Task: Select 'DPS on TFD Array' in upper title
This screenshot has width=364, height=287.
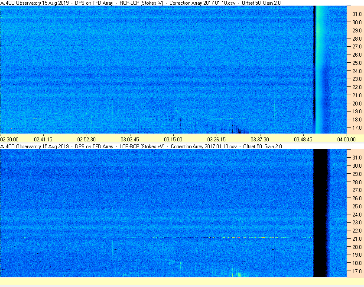Action: 94,3
